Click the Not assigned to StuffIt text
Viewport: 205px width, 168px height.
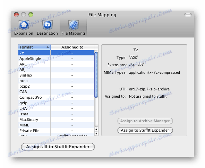coord(148,96)
